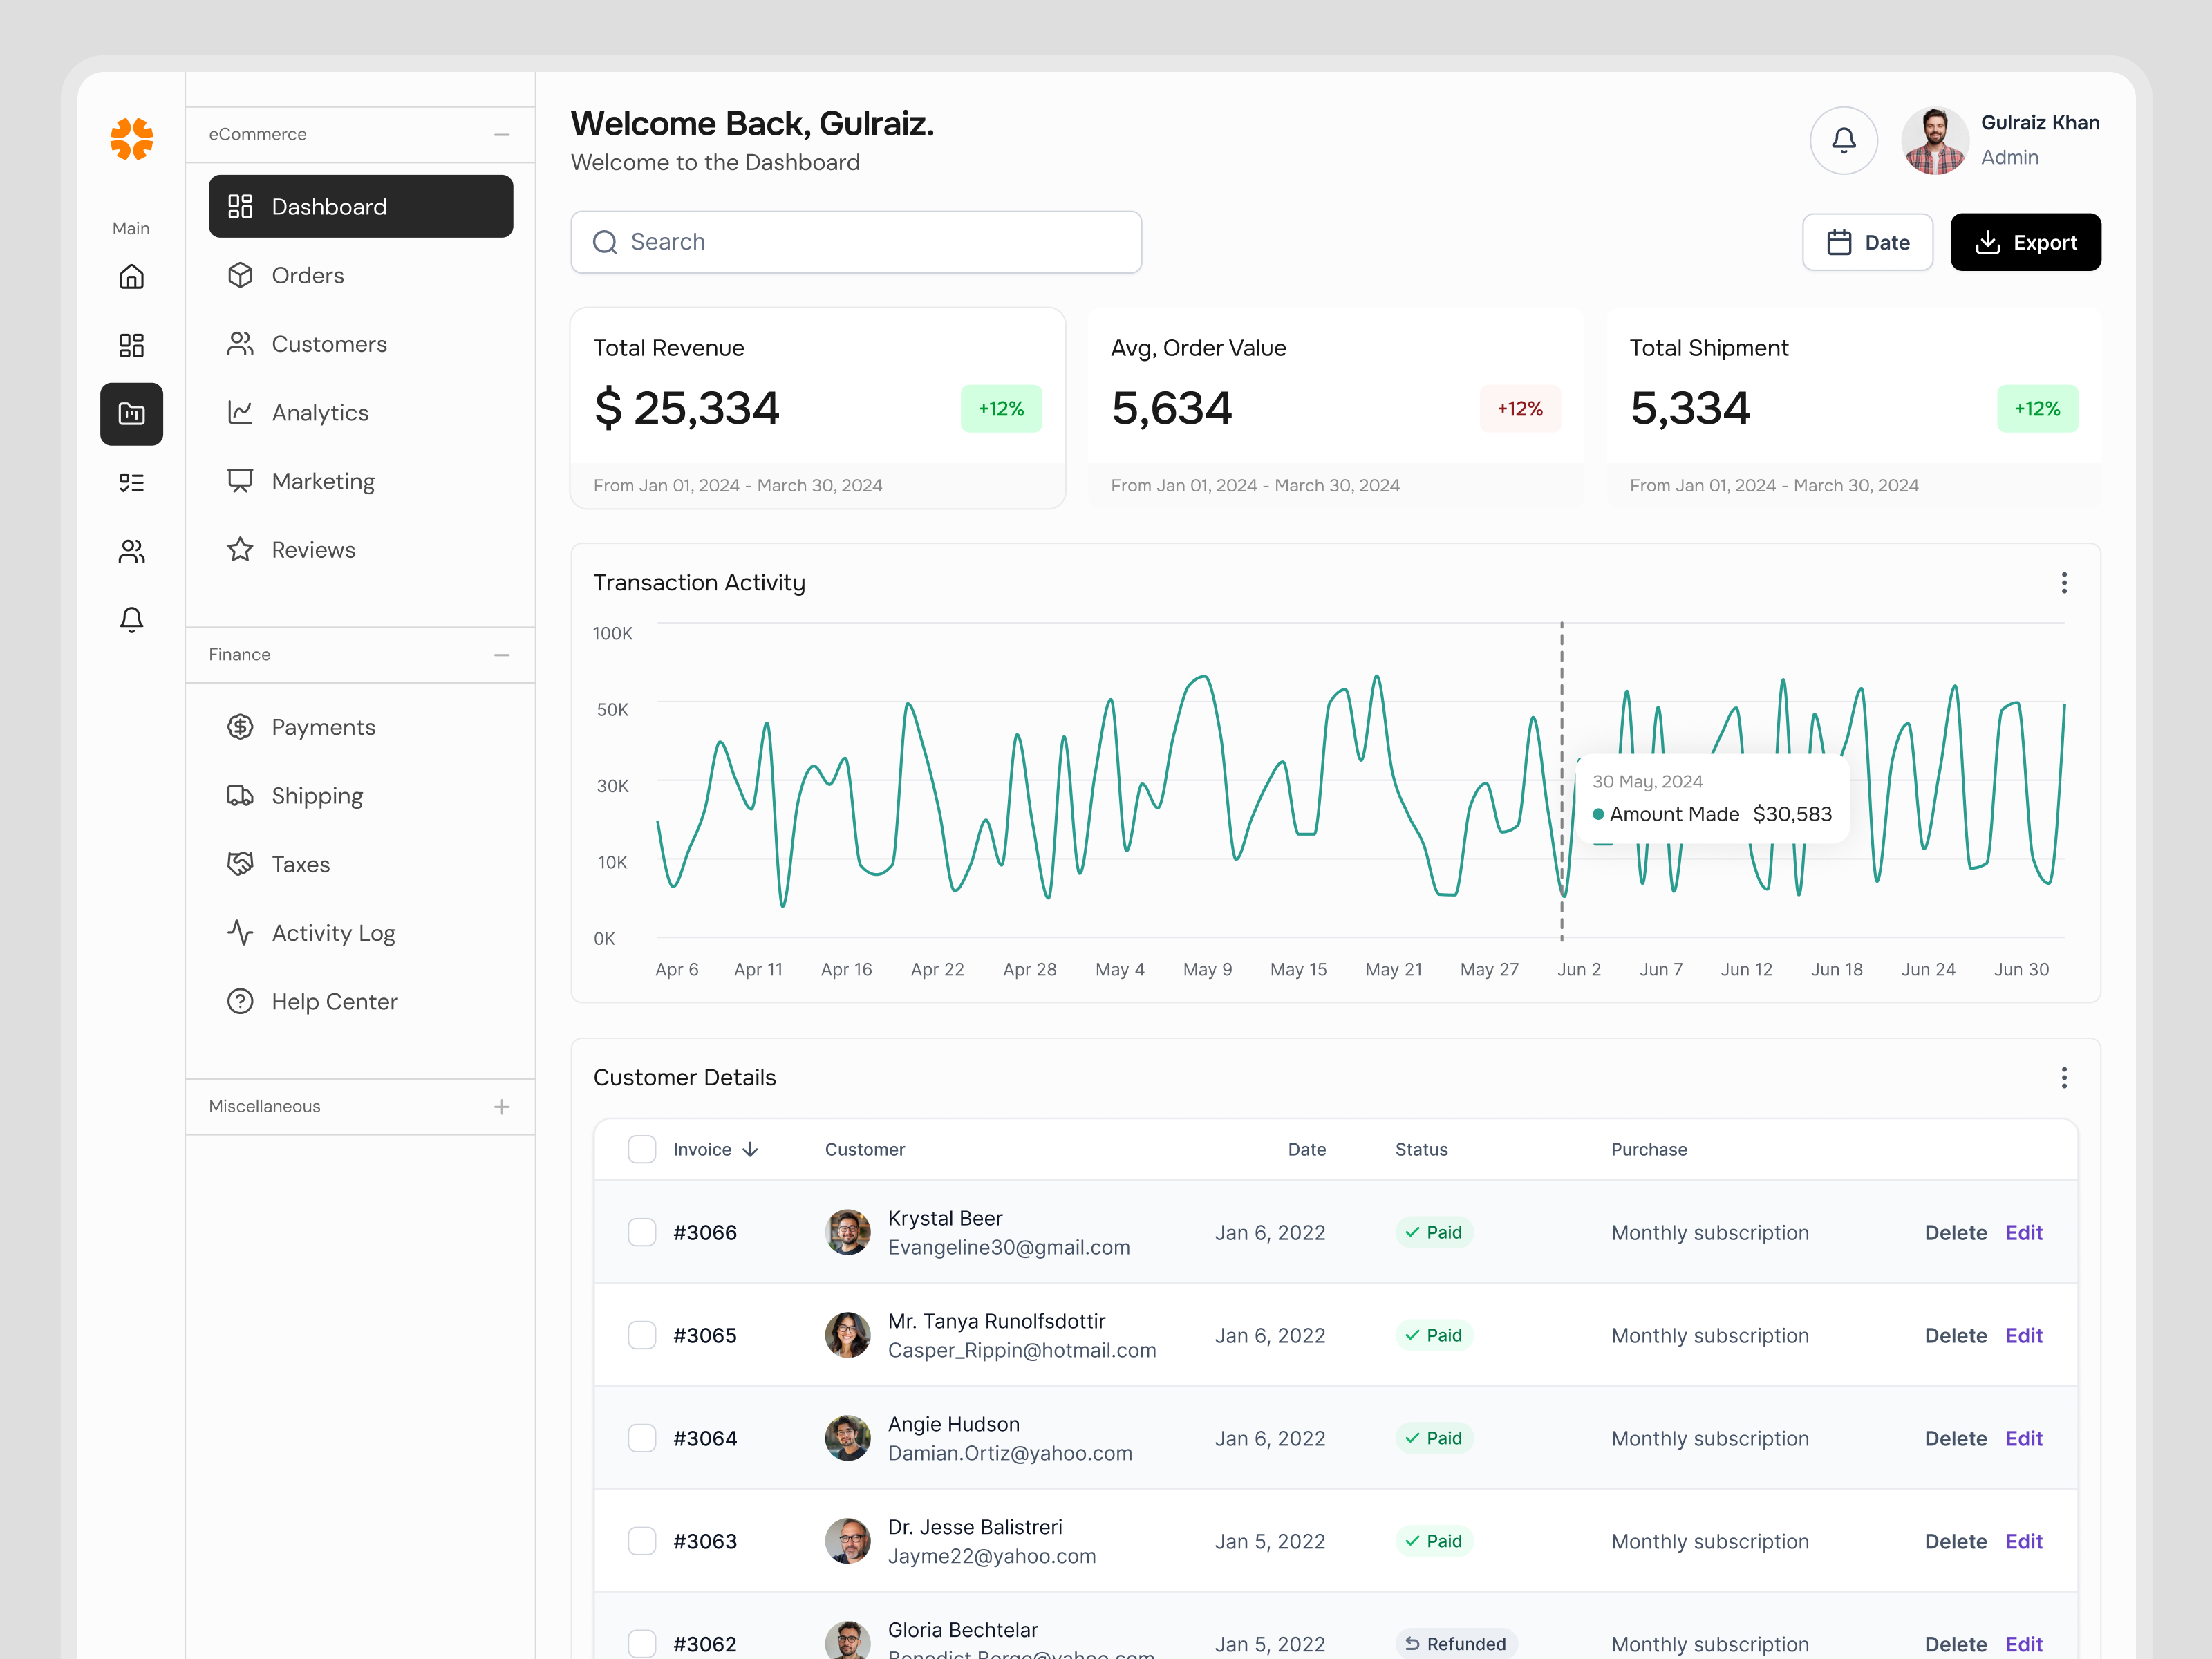2212x1659 pixels.
Task: Select the Activity Log waveform icon
Action: 240,932
